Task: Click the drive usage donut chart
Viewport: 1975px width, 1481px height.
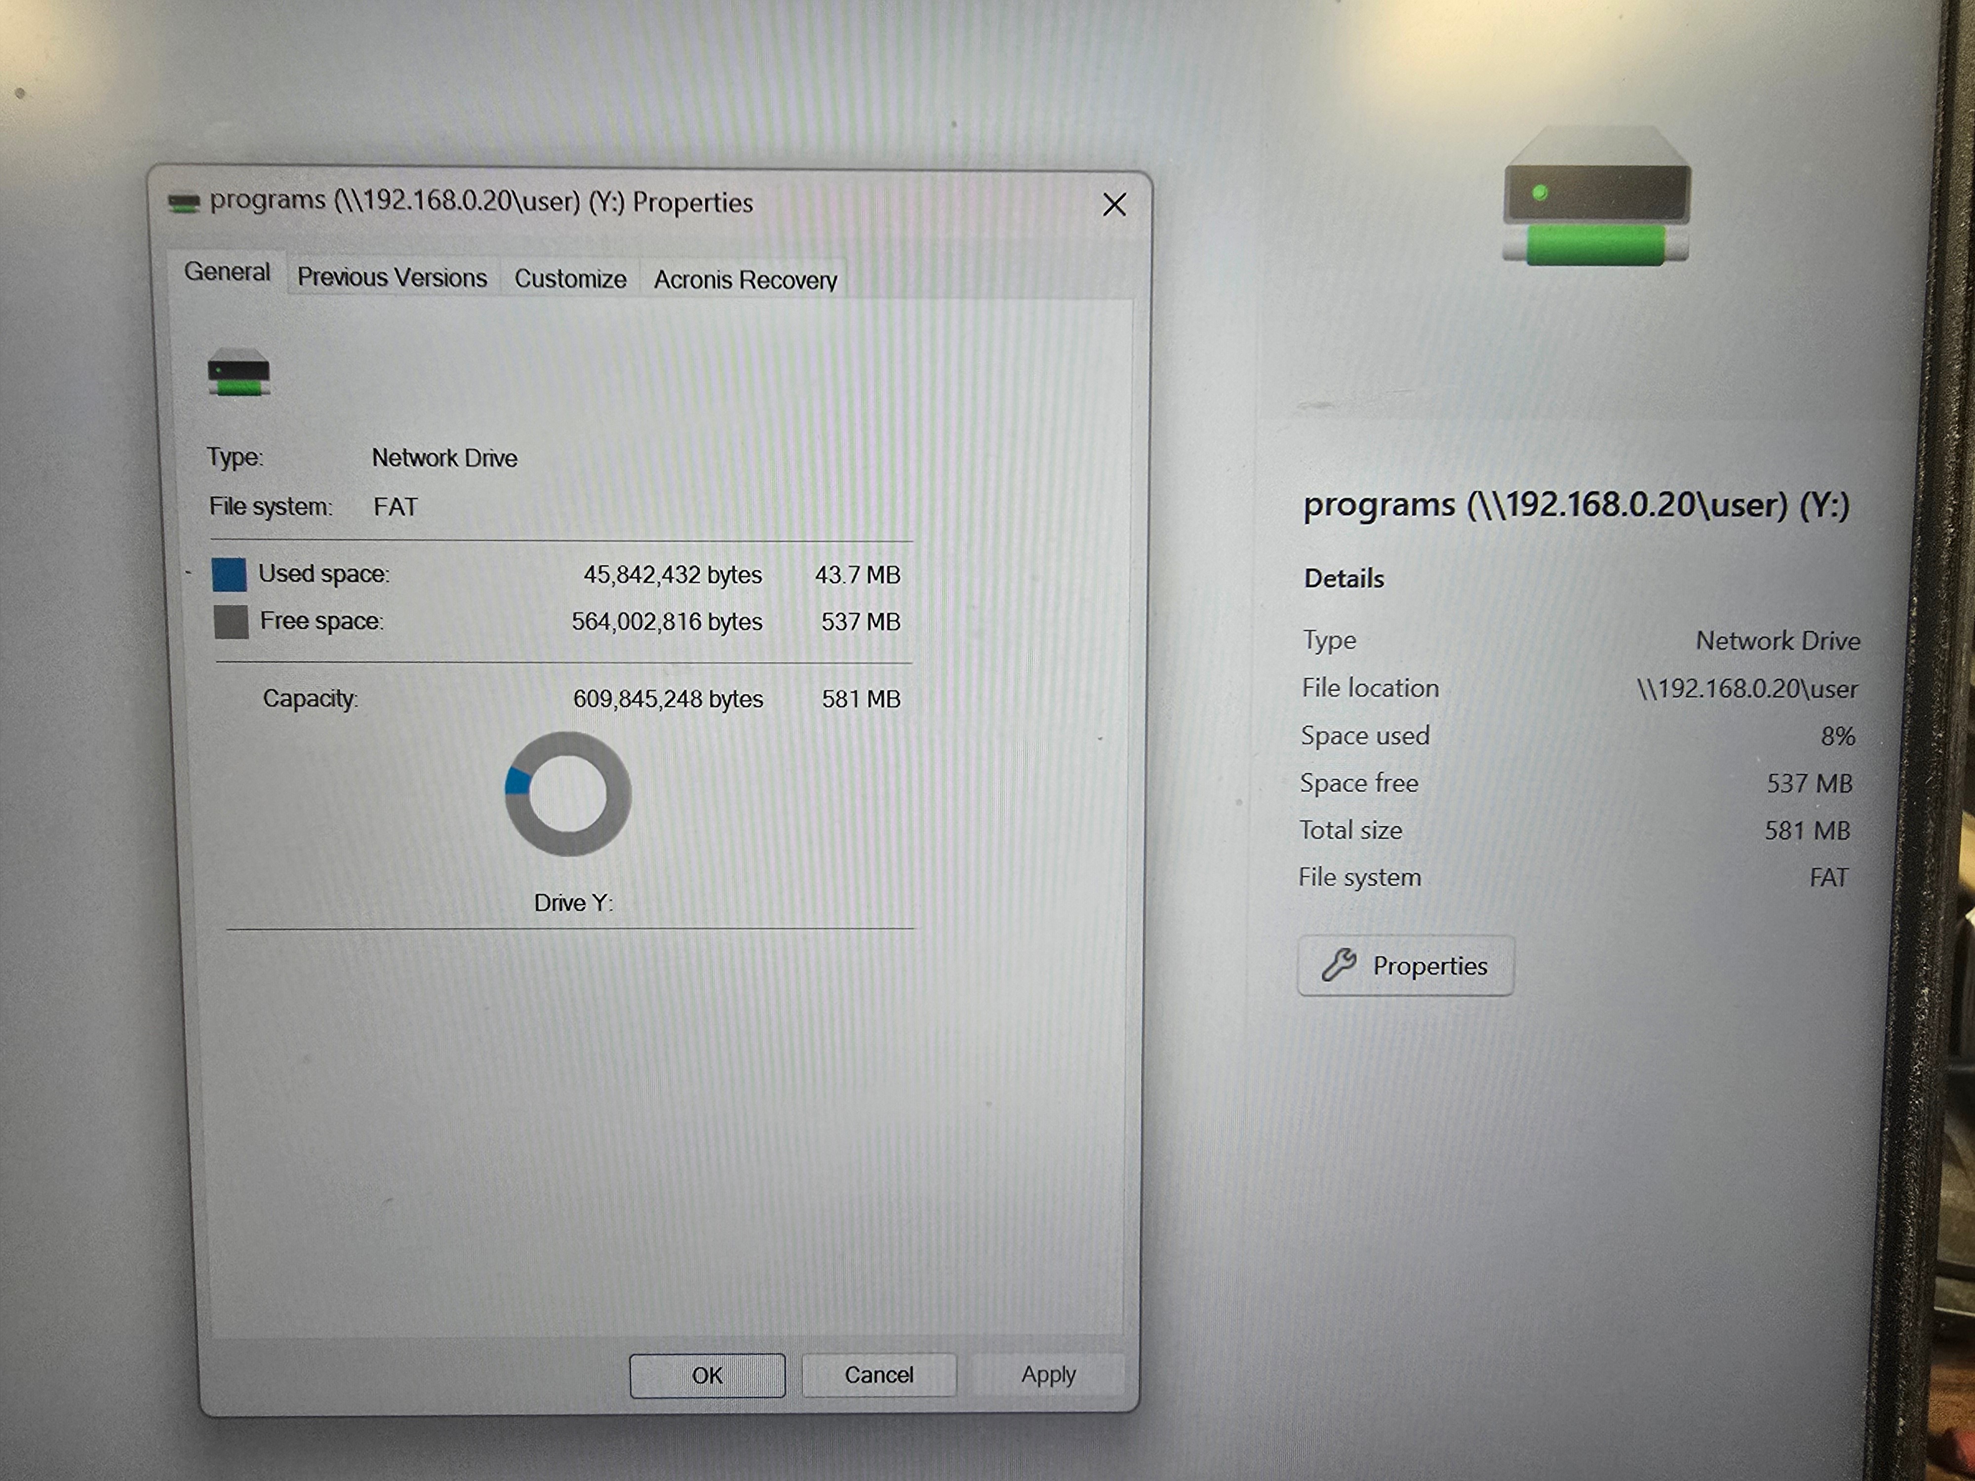Action: click(x=568, y=794)
